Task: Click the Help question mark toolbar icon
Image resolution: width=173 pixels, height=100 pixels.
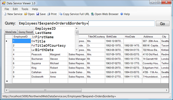Action: click(122, 14)
